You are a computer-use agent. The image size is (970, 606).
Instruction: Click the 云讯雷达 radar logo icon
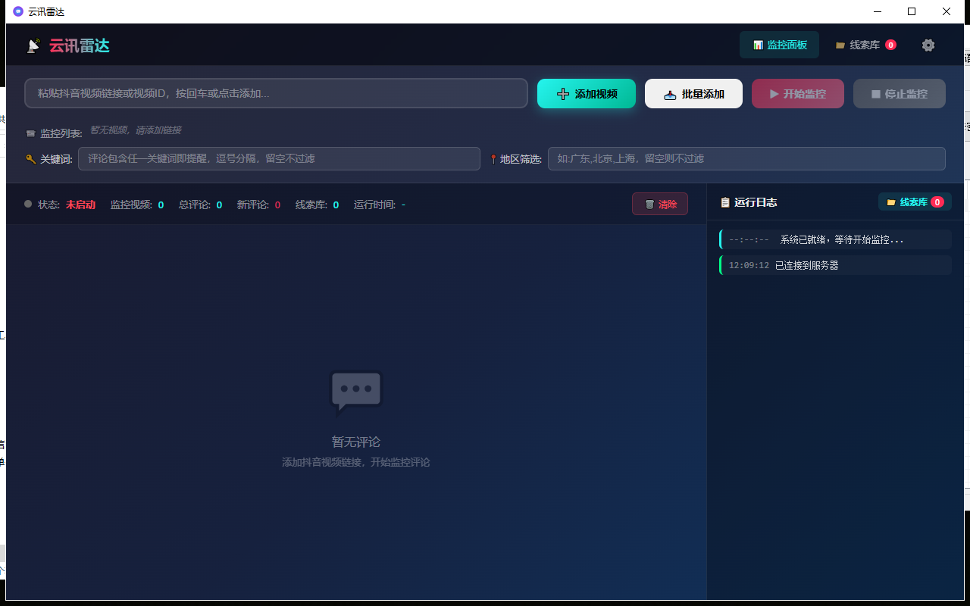click(x=33, y=46)
